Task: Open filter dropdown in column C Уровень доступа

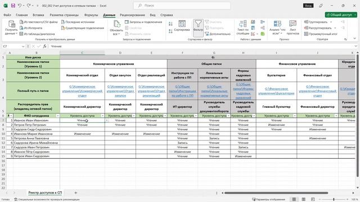Action: 102,116
